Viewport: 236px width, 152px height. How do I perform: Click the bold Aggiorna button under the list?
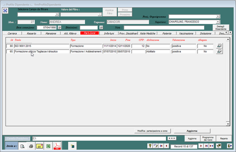[x=192, y=131]
